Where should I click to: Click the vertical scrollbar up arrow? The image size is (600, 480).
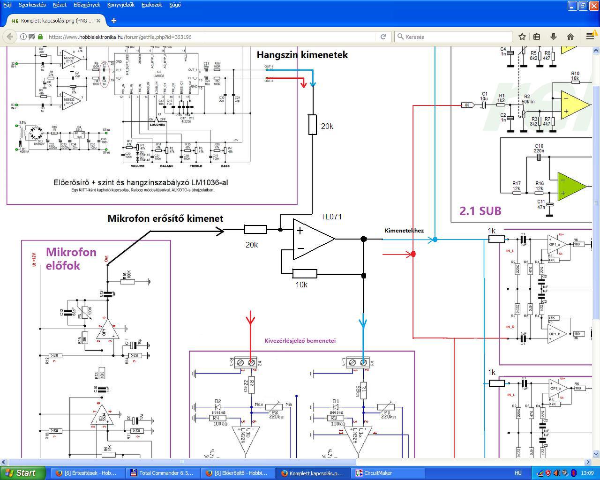(x=596, y=50)
